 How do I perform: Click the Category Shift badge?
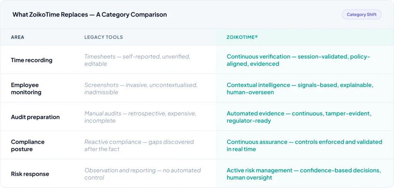tap(361, 15)
